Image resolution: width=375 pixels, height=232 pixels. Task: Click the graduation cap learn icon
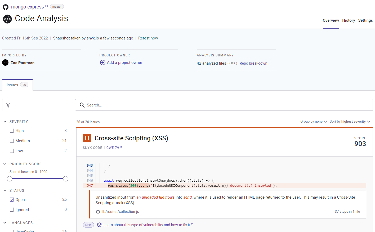coord(100,225)
